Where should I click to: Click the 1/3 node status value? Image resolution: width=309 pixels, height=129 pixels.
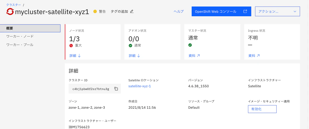75,39
